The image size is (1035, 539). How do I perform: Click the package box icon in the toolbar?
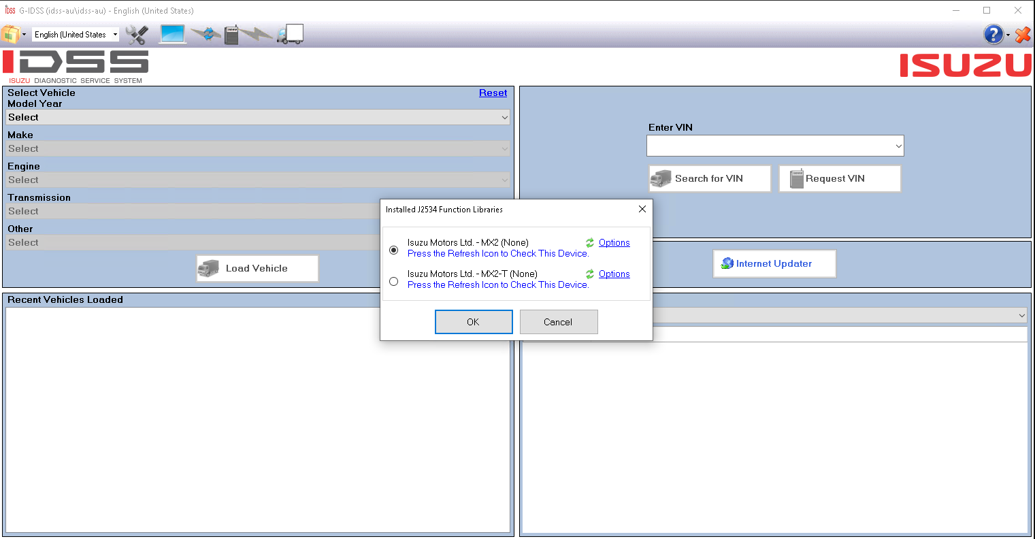[10, 34]
